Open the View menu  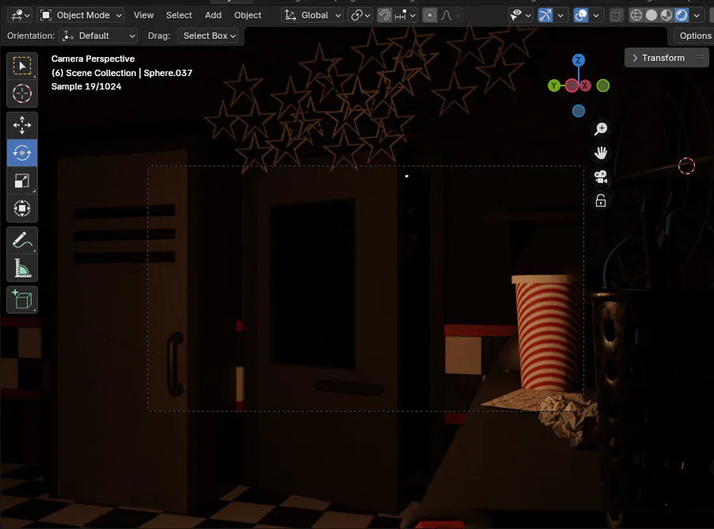pos(144,16)
